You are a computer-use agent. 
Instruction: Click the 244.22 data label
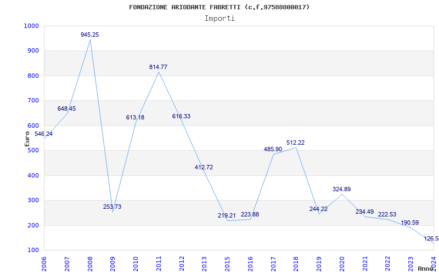tap(319, 209)
